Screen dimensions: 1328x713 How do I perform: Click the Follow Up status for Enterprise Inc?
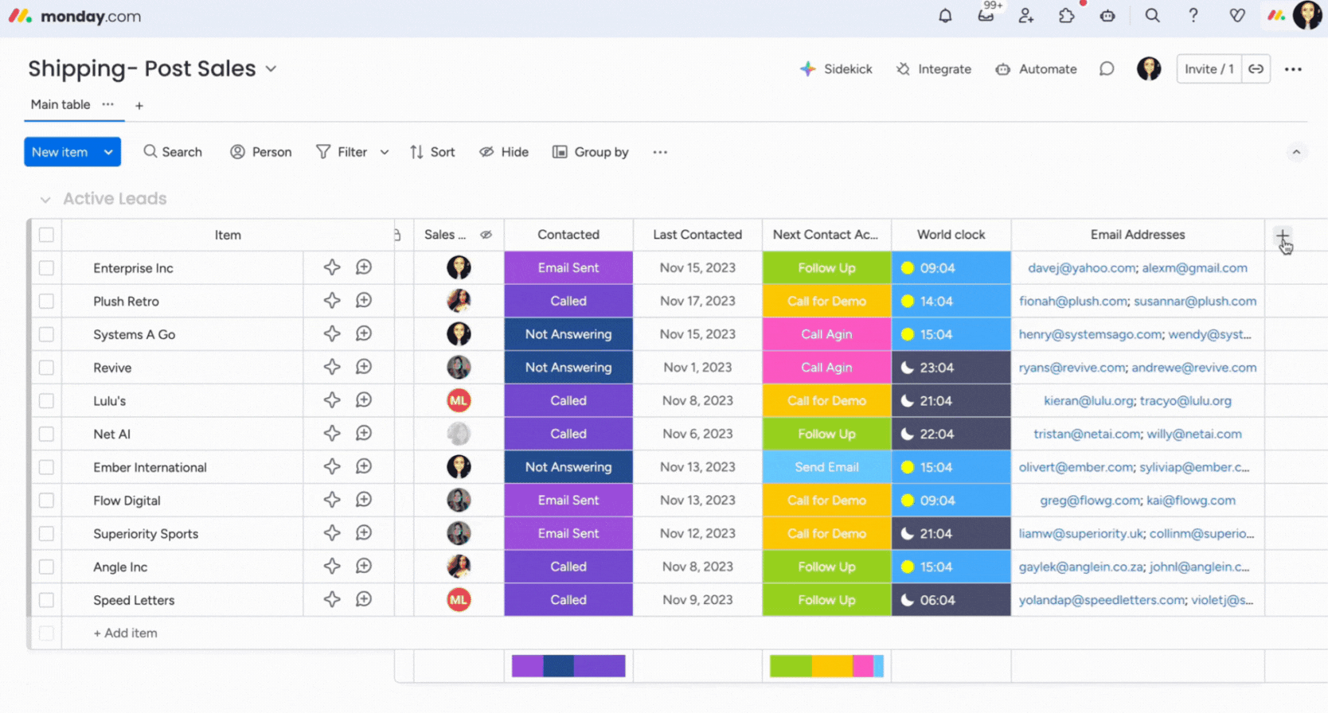click(x=826, y=268)
